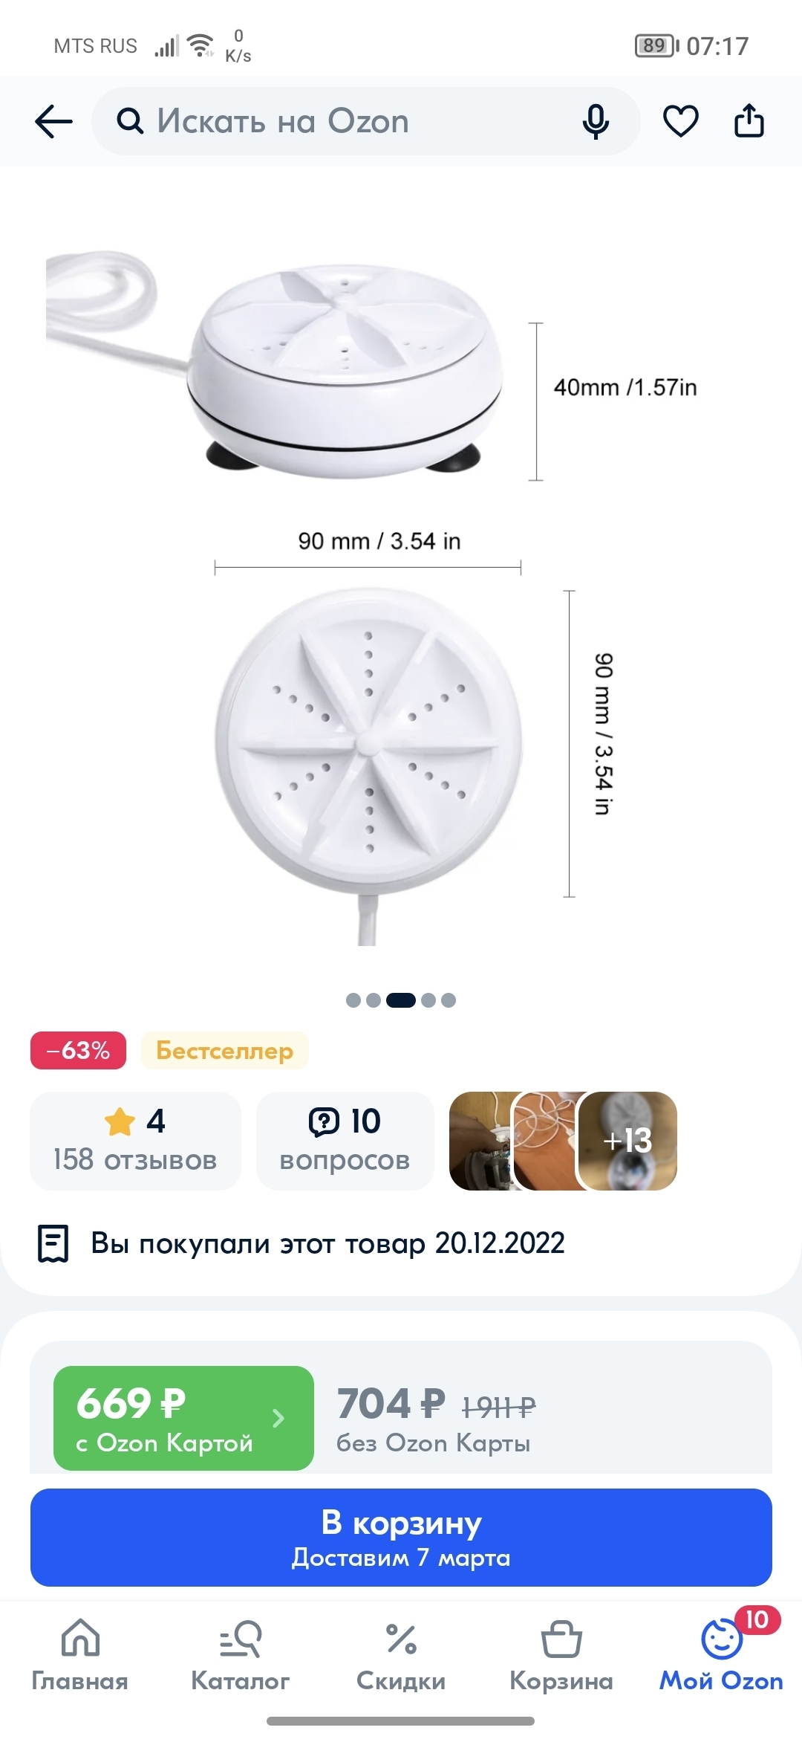Image resolution: width=802 pixels, height=1739 pixels.
Task: Add product to favorites with heart icon
Action: [680, 121]
